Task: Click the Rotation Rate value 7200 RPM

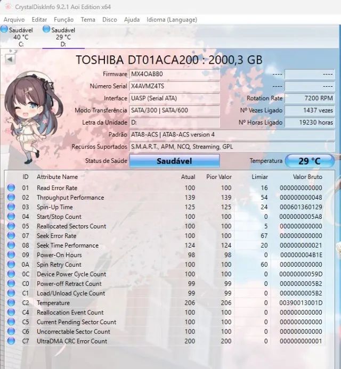Action: [x=310, y=98]
